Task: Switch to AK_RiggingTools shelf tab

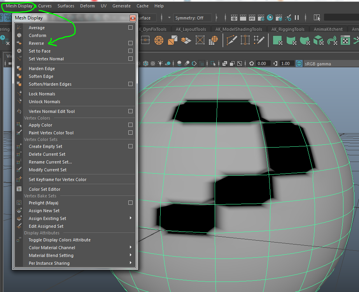Action: click(288, 29)
